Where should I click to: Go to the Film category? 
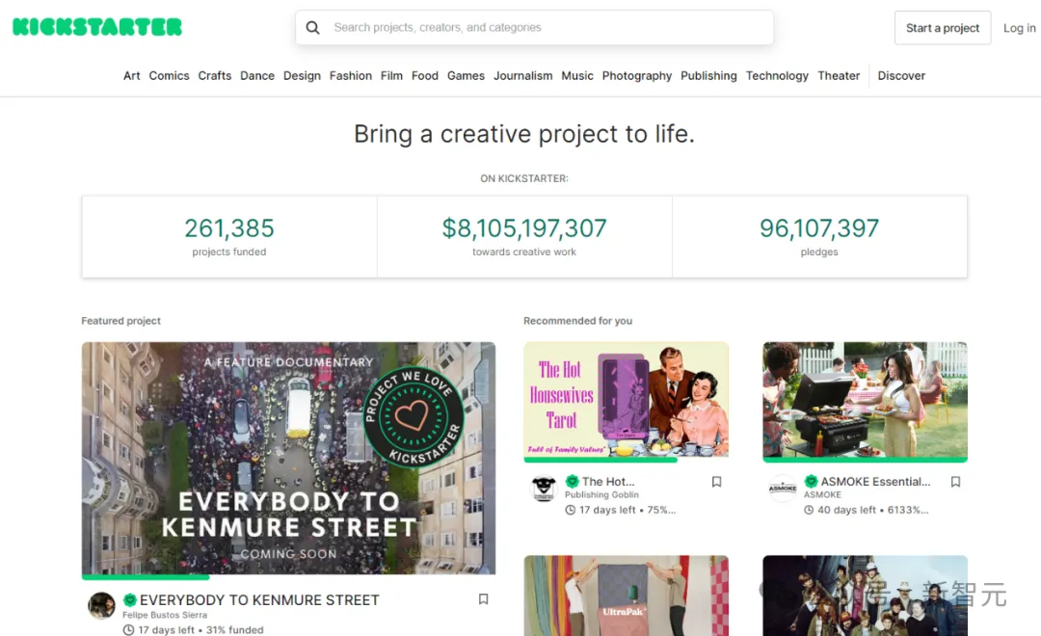391,76
